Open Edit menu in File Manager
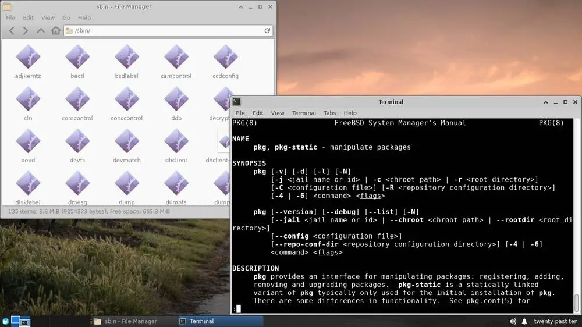 28,17
